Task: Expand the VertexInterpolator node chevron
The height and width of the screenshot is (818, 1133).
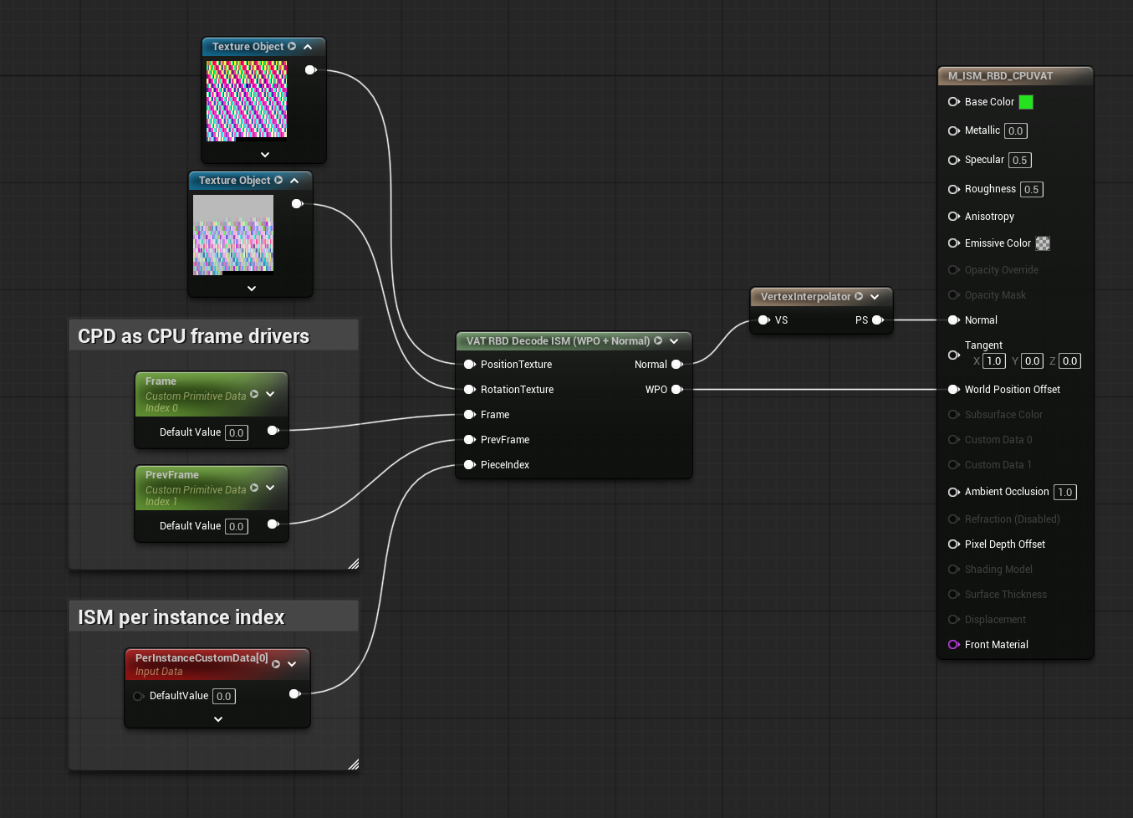Action: point(875,297)
